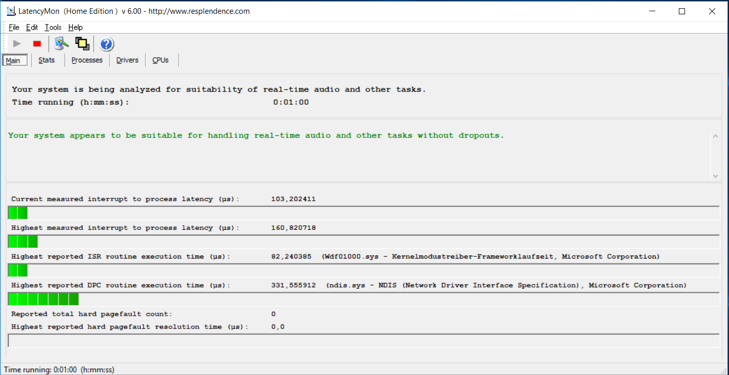Open the Tools menu
The width and height of the screenshot is (729, 375).
(53, 28)
